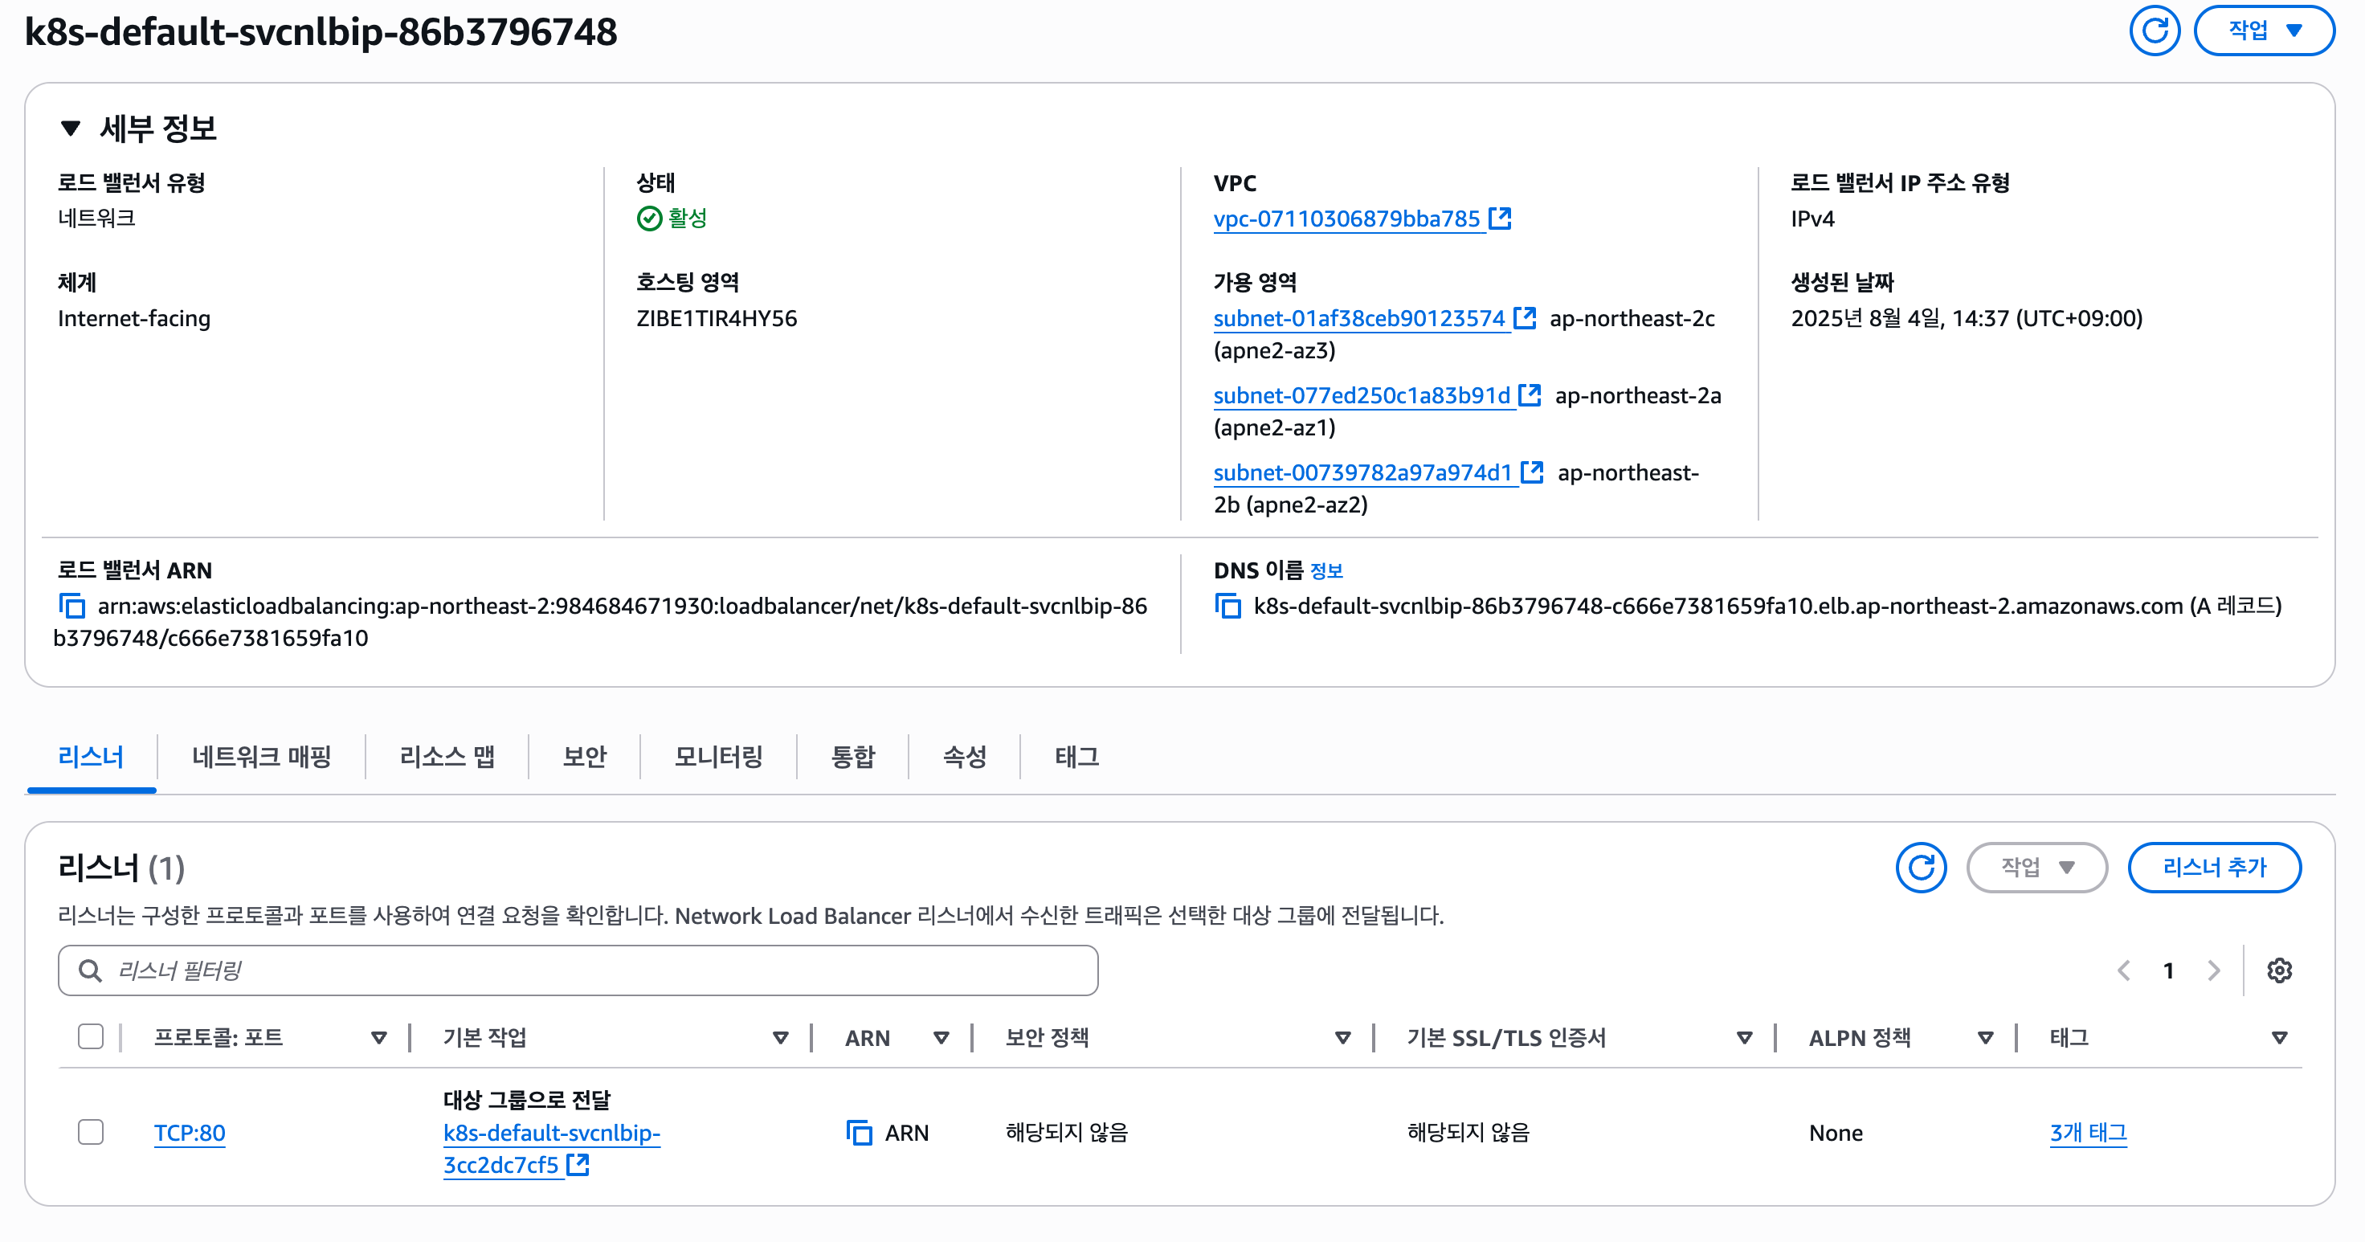
Task: Open the top 작업 dropdown
Action: [x=2264, y=31]
